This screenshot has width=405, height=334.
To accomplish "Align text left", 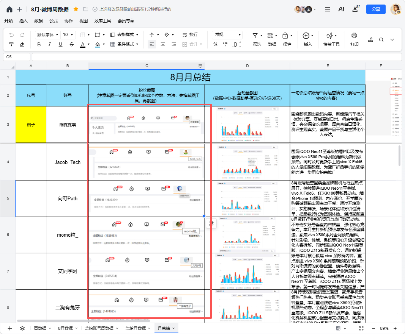I will click(151, 44).
